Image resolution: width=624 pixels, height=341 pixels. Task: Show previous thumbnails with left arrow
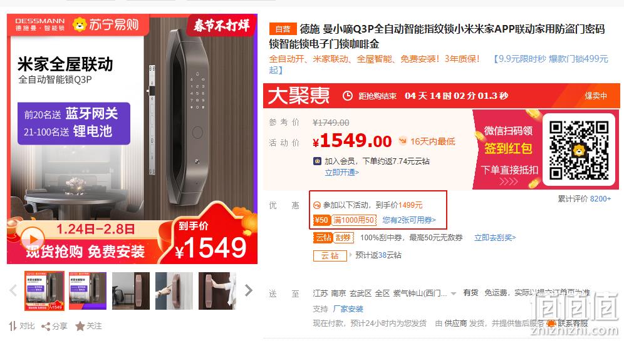point(13,290)
